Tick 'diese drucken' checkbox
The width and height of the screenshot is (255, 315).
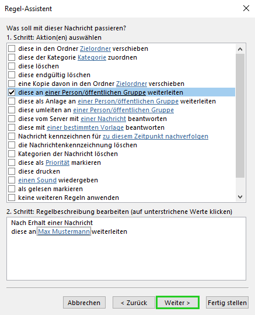[12, 171]
